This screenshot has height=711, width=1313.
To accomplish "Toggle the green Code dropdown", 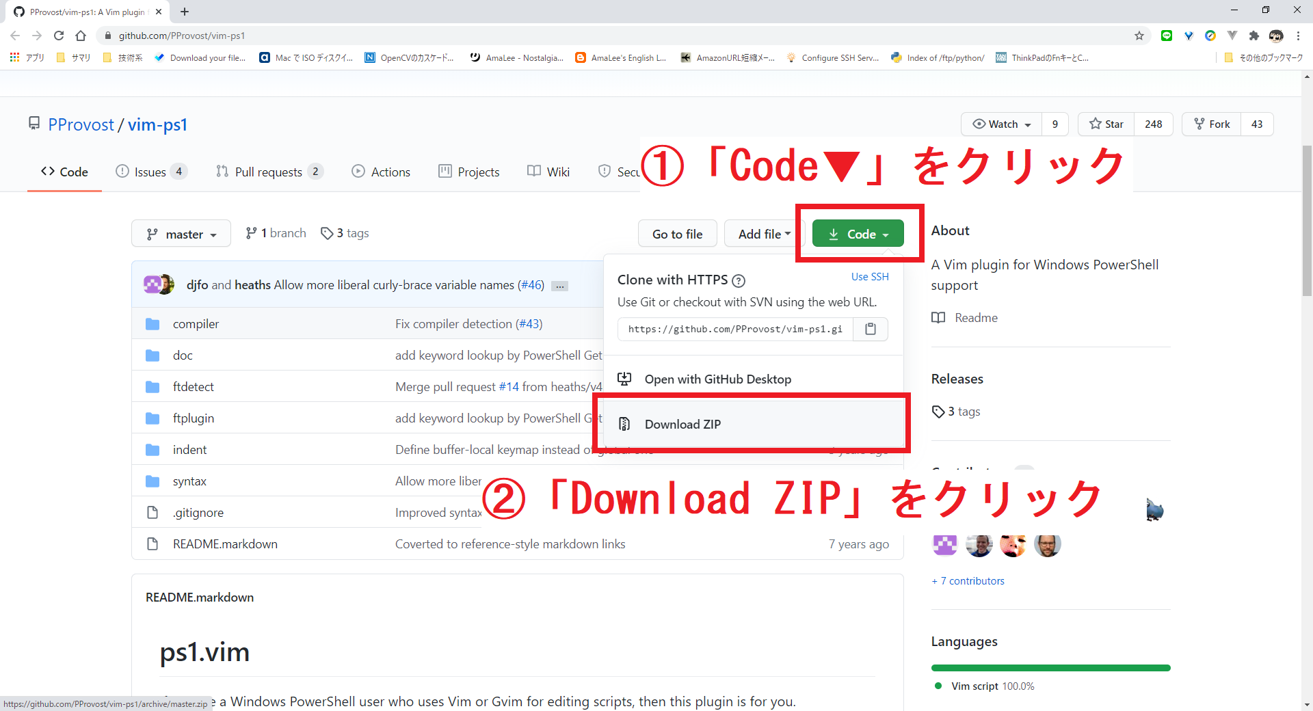I will [858, 234].
